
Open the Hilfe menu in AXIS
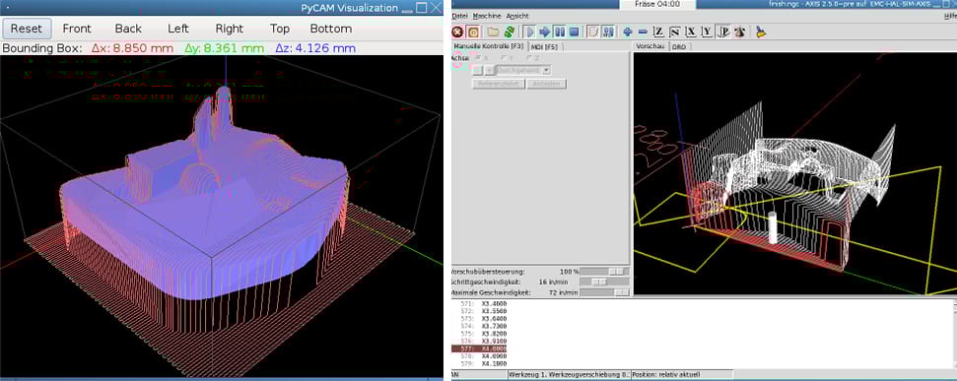coord(950,16)
